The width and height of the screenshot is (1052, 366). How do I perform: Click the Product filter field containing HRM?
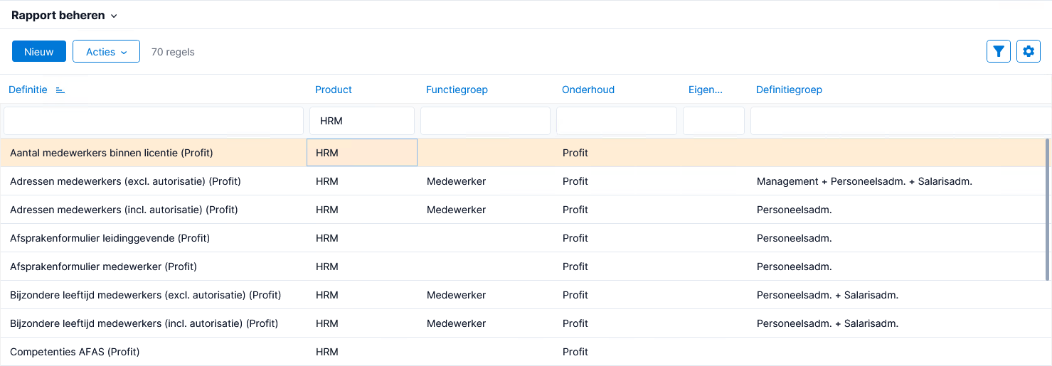pos(362,121)
